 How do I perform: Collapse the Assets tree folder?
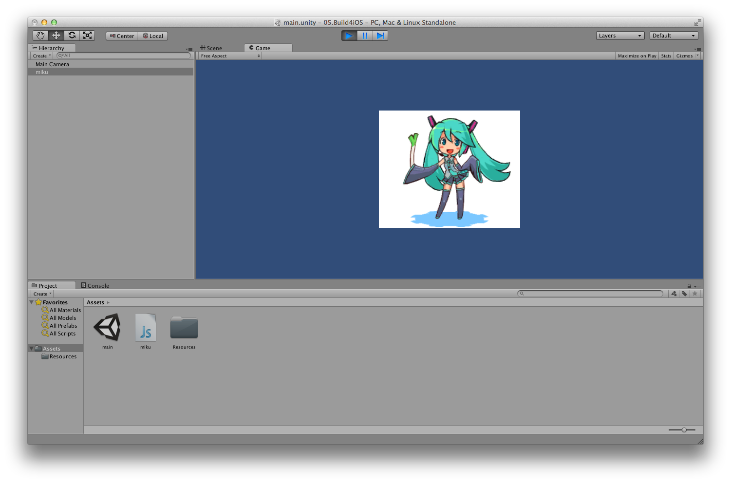pos(32,349)
